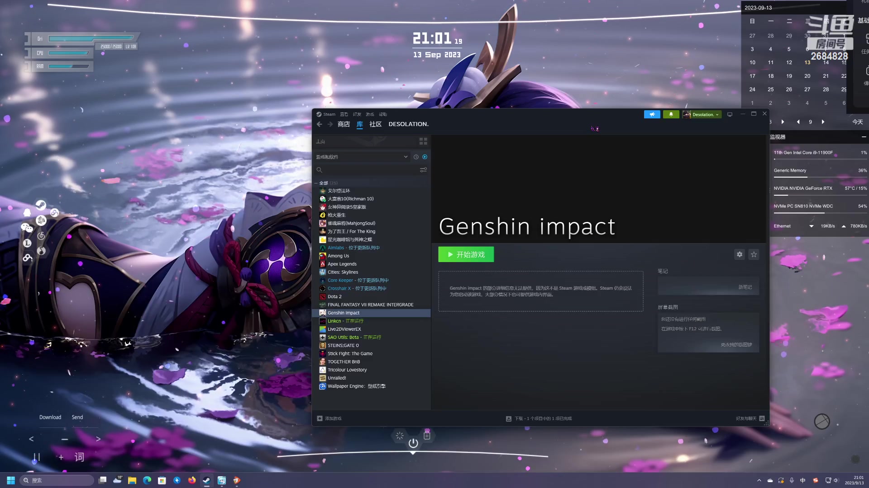Switch library to grid collections view icon
Screen dimensions: 869x488
(423, 141)
